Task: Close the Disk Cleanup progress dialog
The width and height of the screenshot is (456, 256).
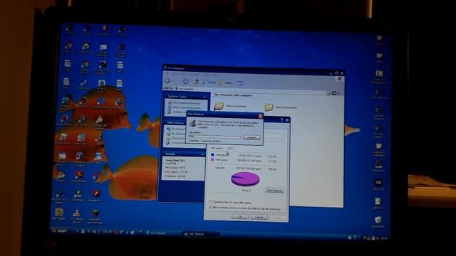Action: 260,116
